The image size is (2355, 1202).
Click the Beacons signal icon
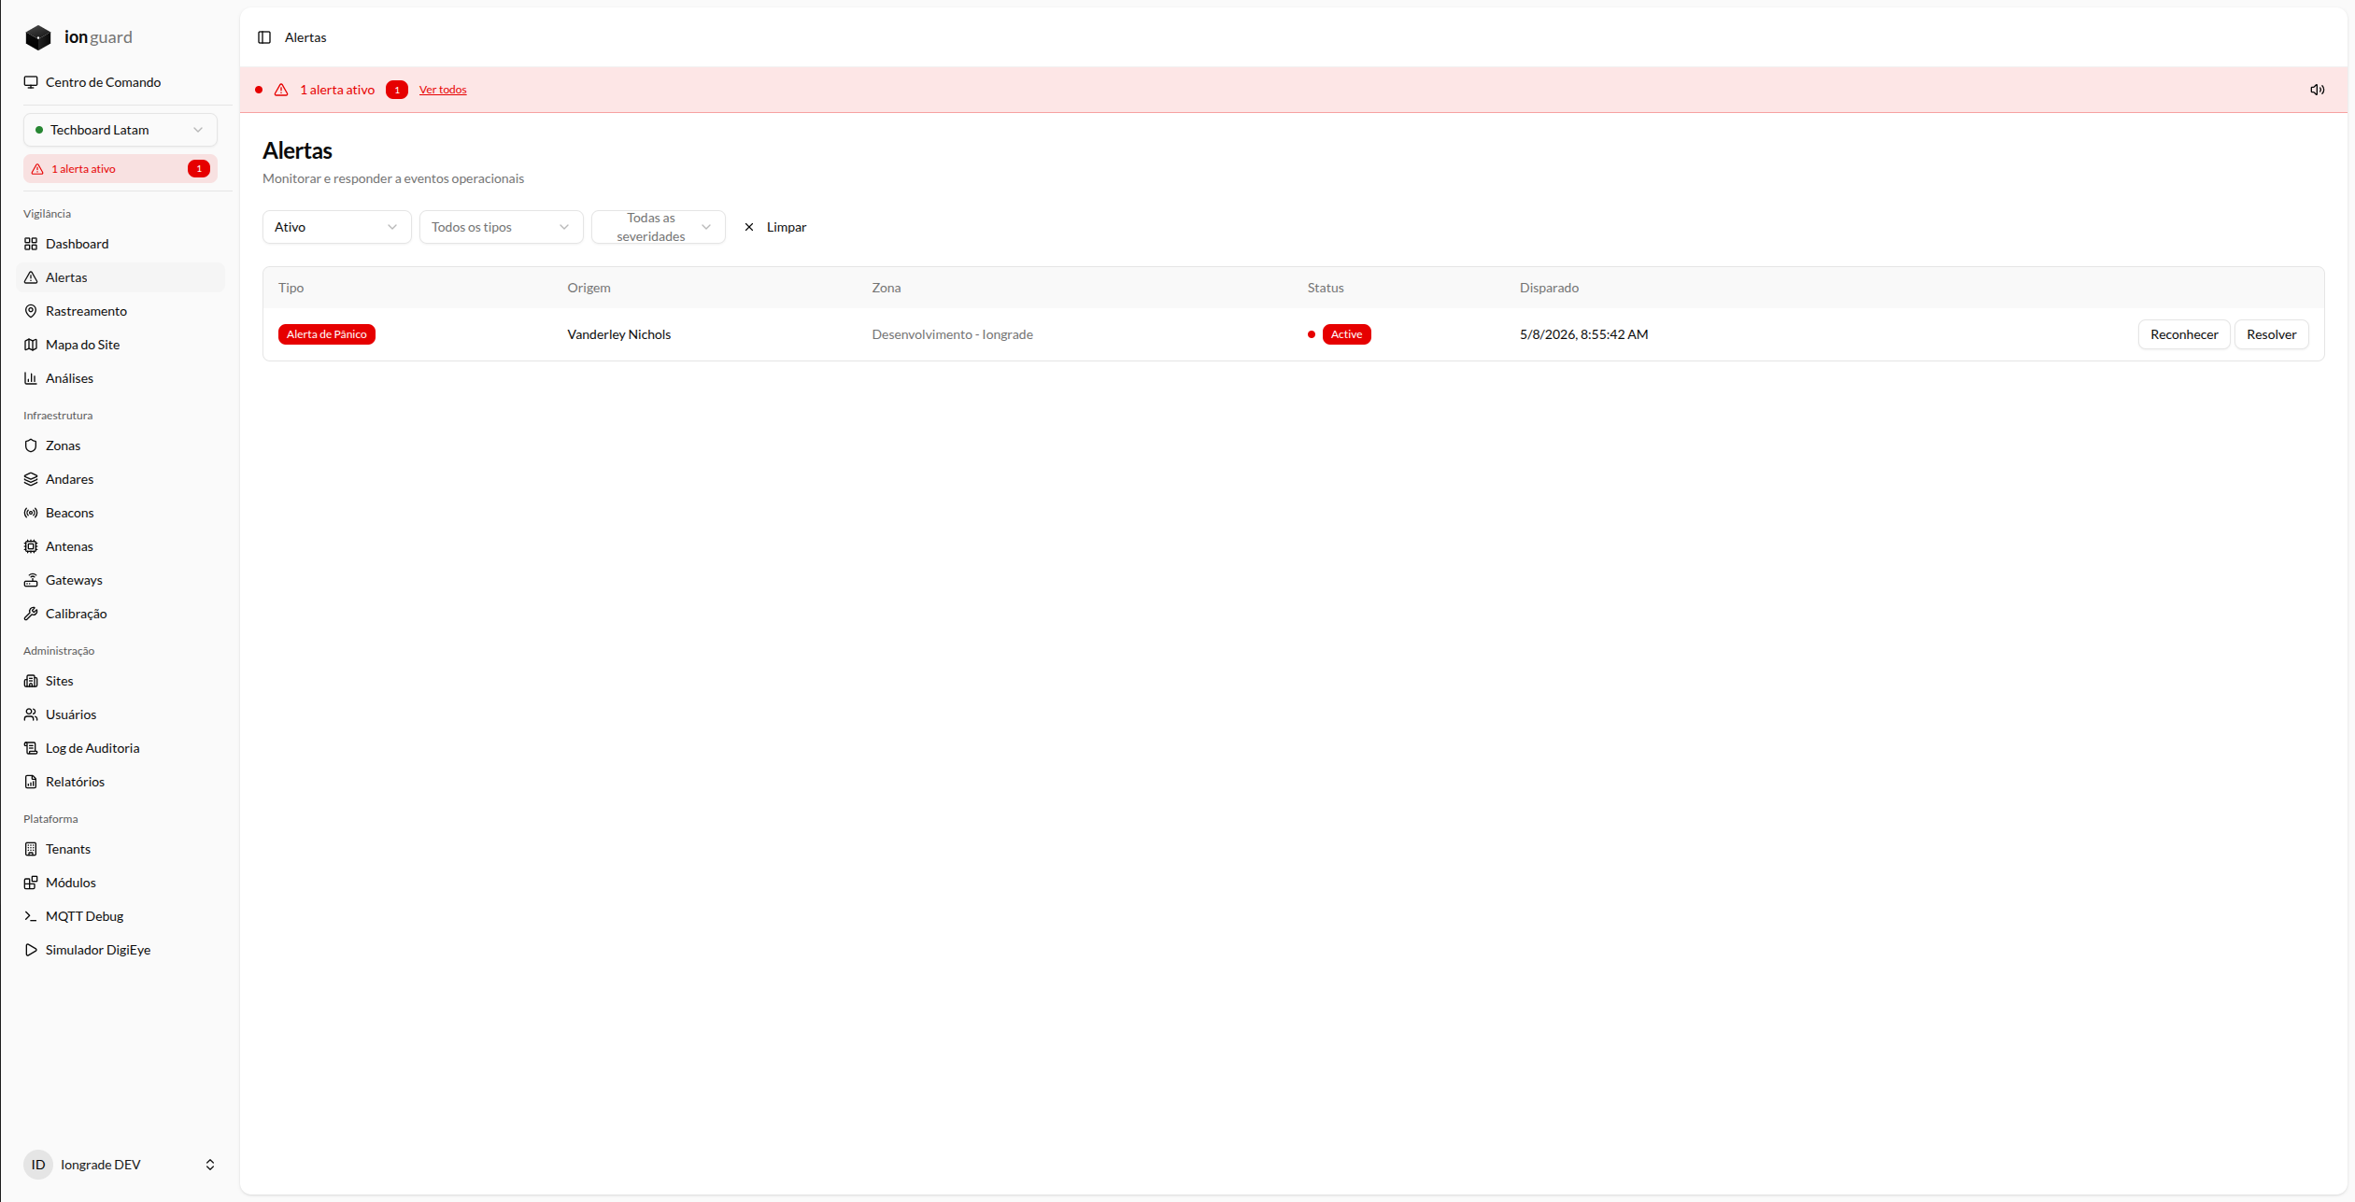31,513
